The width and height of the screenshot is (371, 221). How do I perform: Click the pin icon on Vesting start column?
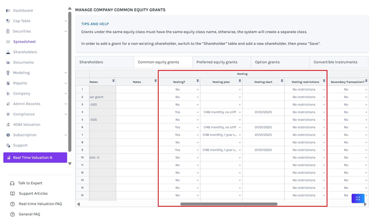282,81
